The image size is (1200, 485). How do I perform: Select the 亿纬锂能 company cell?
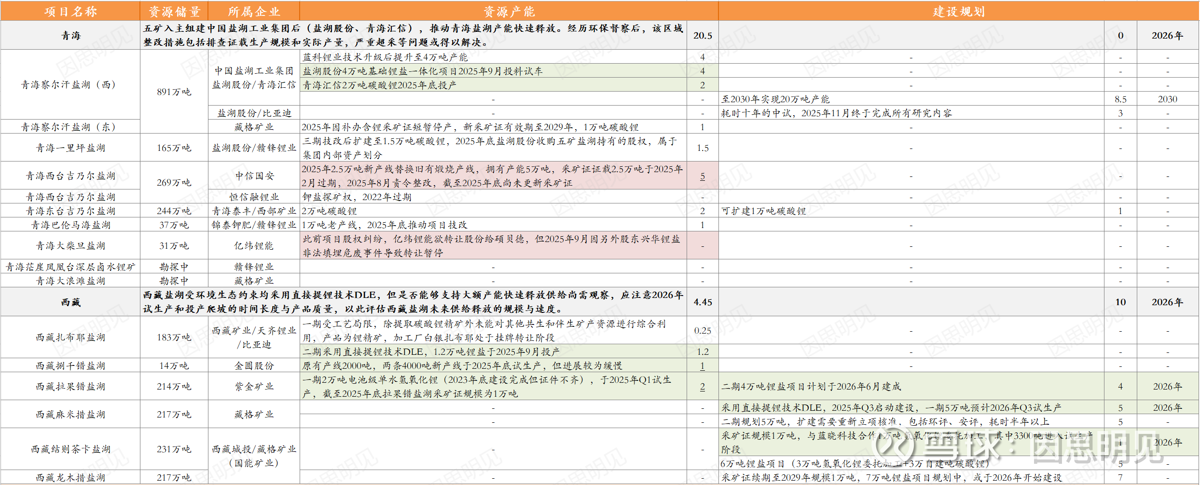(254, 245)
